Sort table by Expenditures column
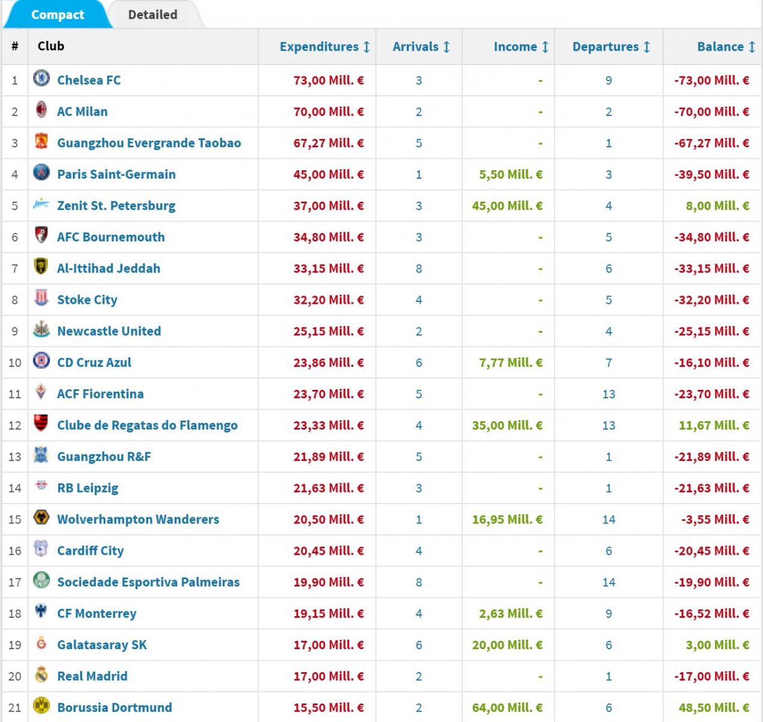 pyautogui.click(x=324, y=47)
